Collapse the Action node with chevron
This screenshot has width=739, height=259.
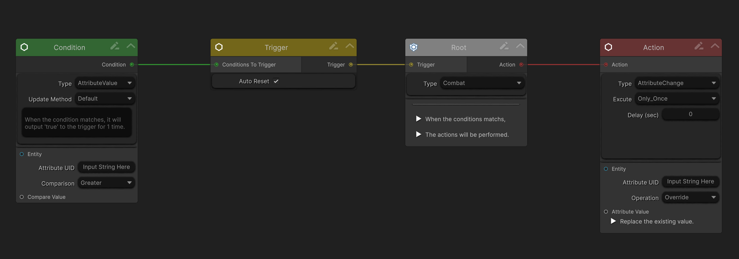pyautogui.click(x=715, y=46)
